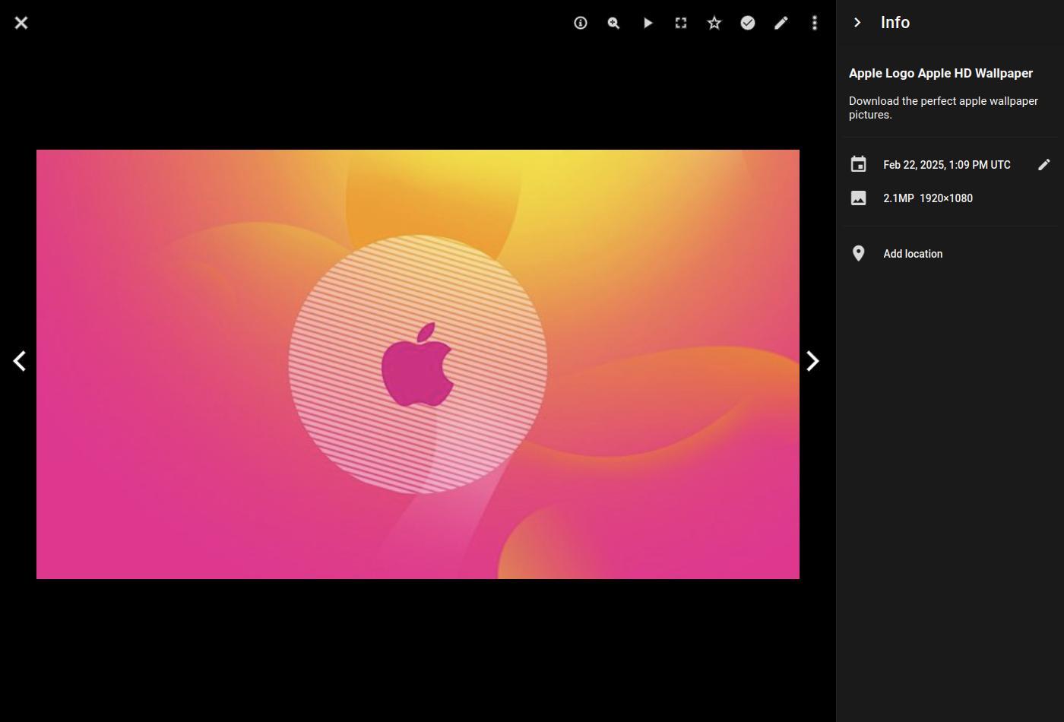Select the photo using the checkmark icon
The height and width of the screenshot is (722, 1064).
tap(748, 23)
